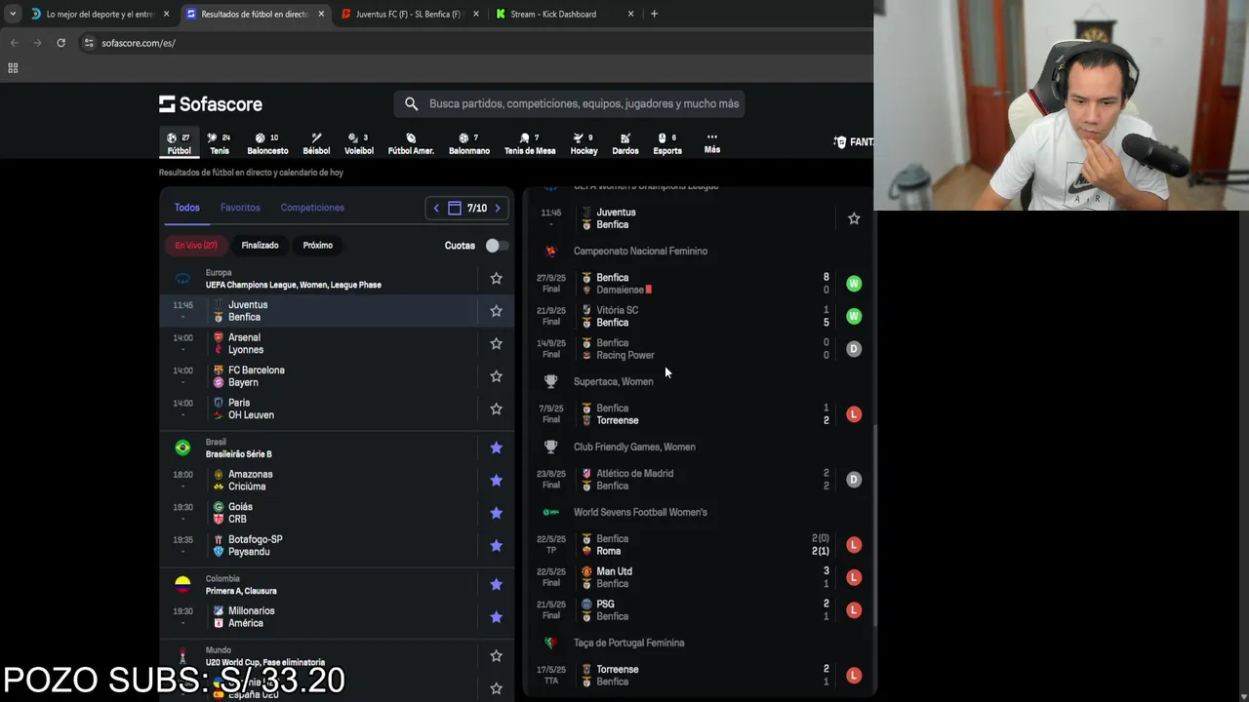Image resolution: width=1249 pixels, height=702 pixels.
Task: Open World Sevens Football Women's competition
Action: pyautogui.click(x=640, y=513)
